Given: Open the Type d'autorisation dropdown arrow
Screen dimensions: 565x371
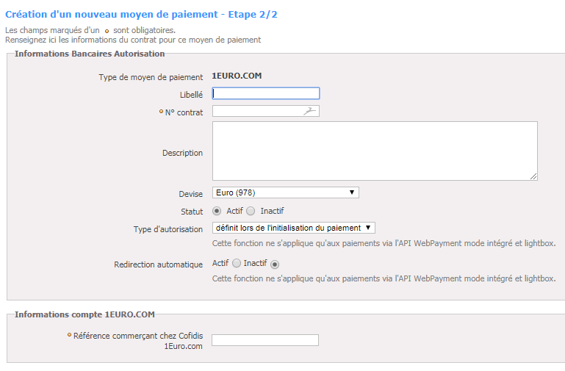Looking at the screenshot, I should [368, 228].
